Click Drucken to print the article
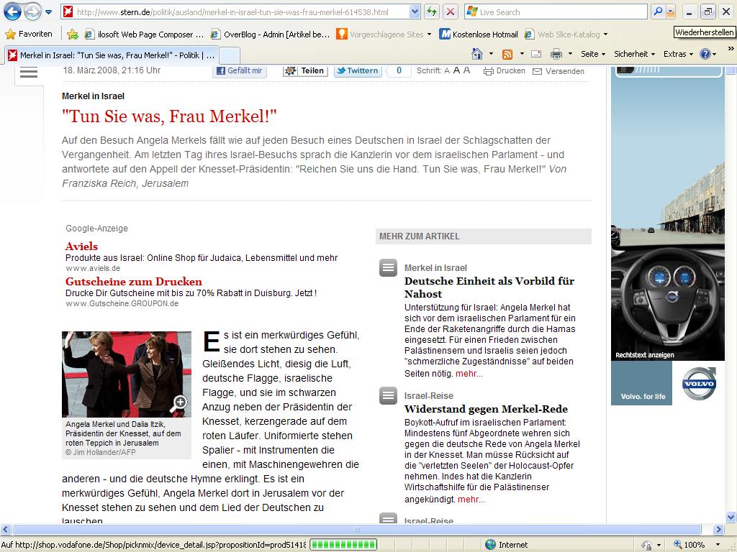 (x=505, y=71)
